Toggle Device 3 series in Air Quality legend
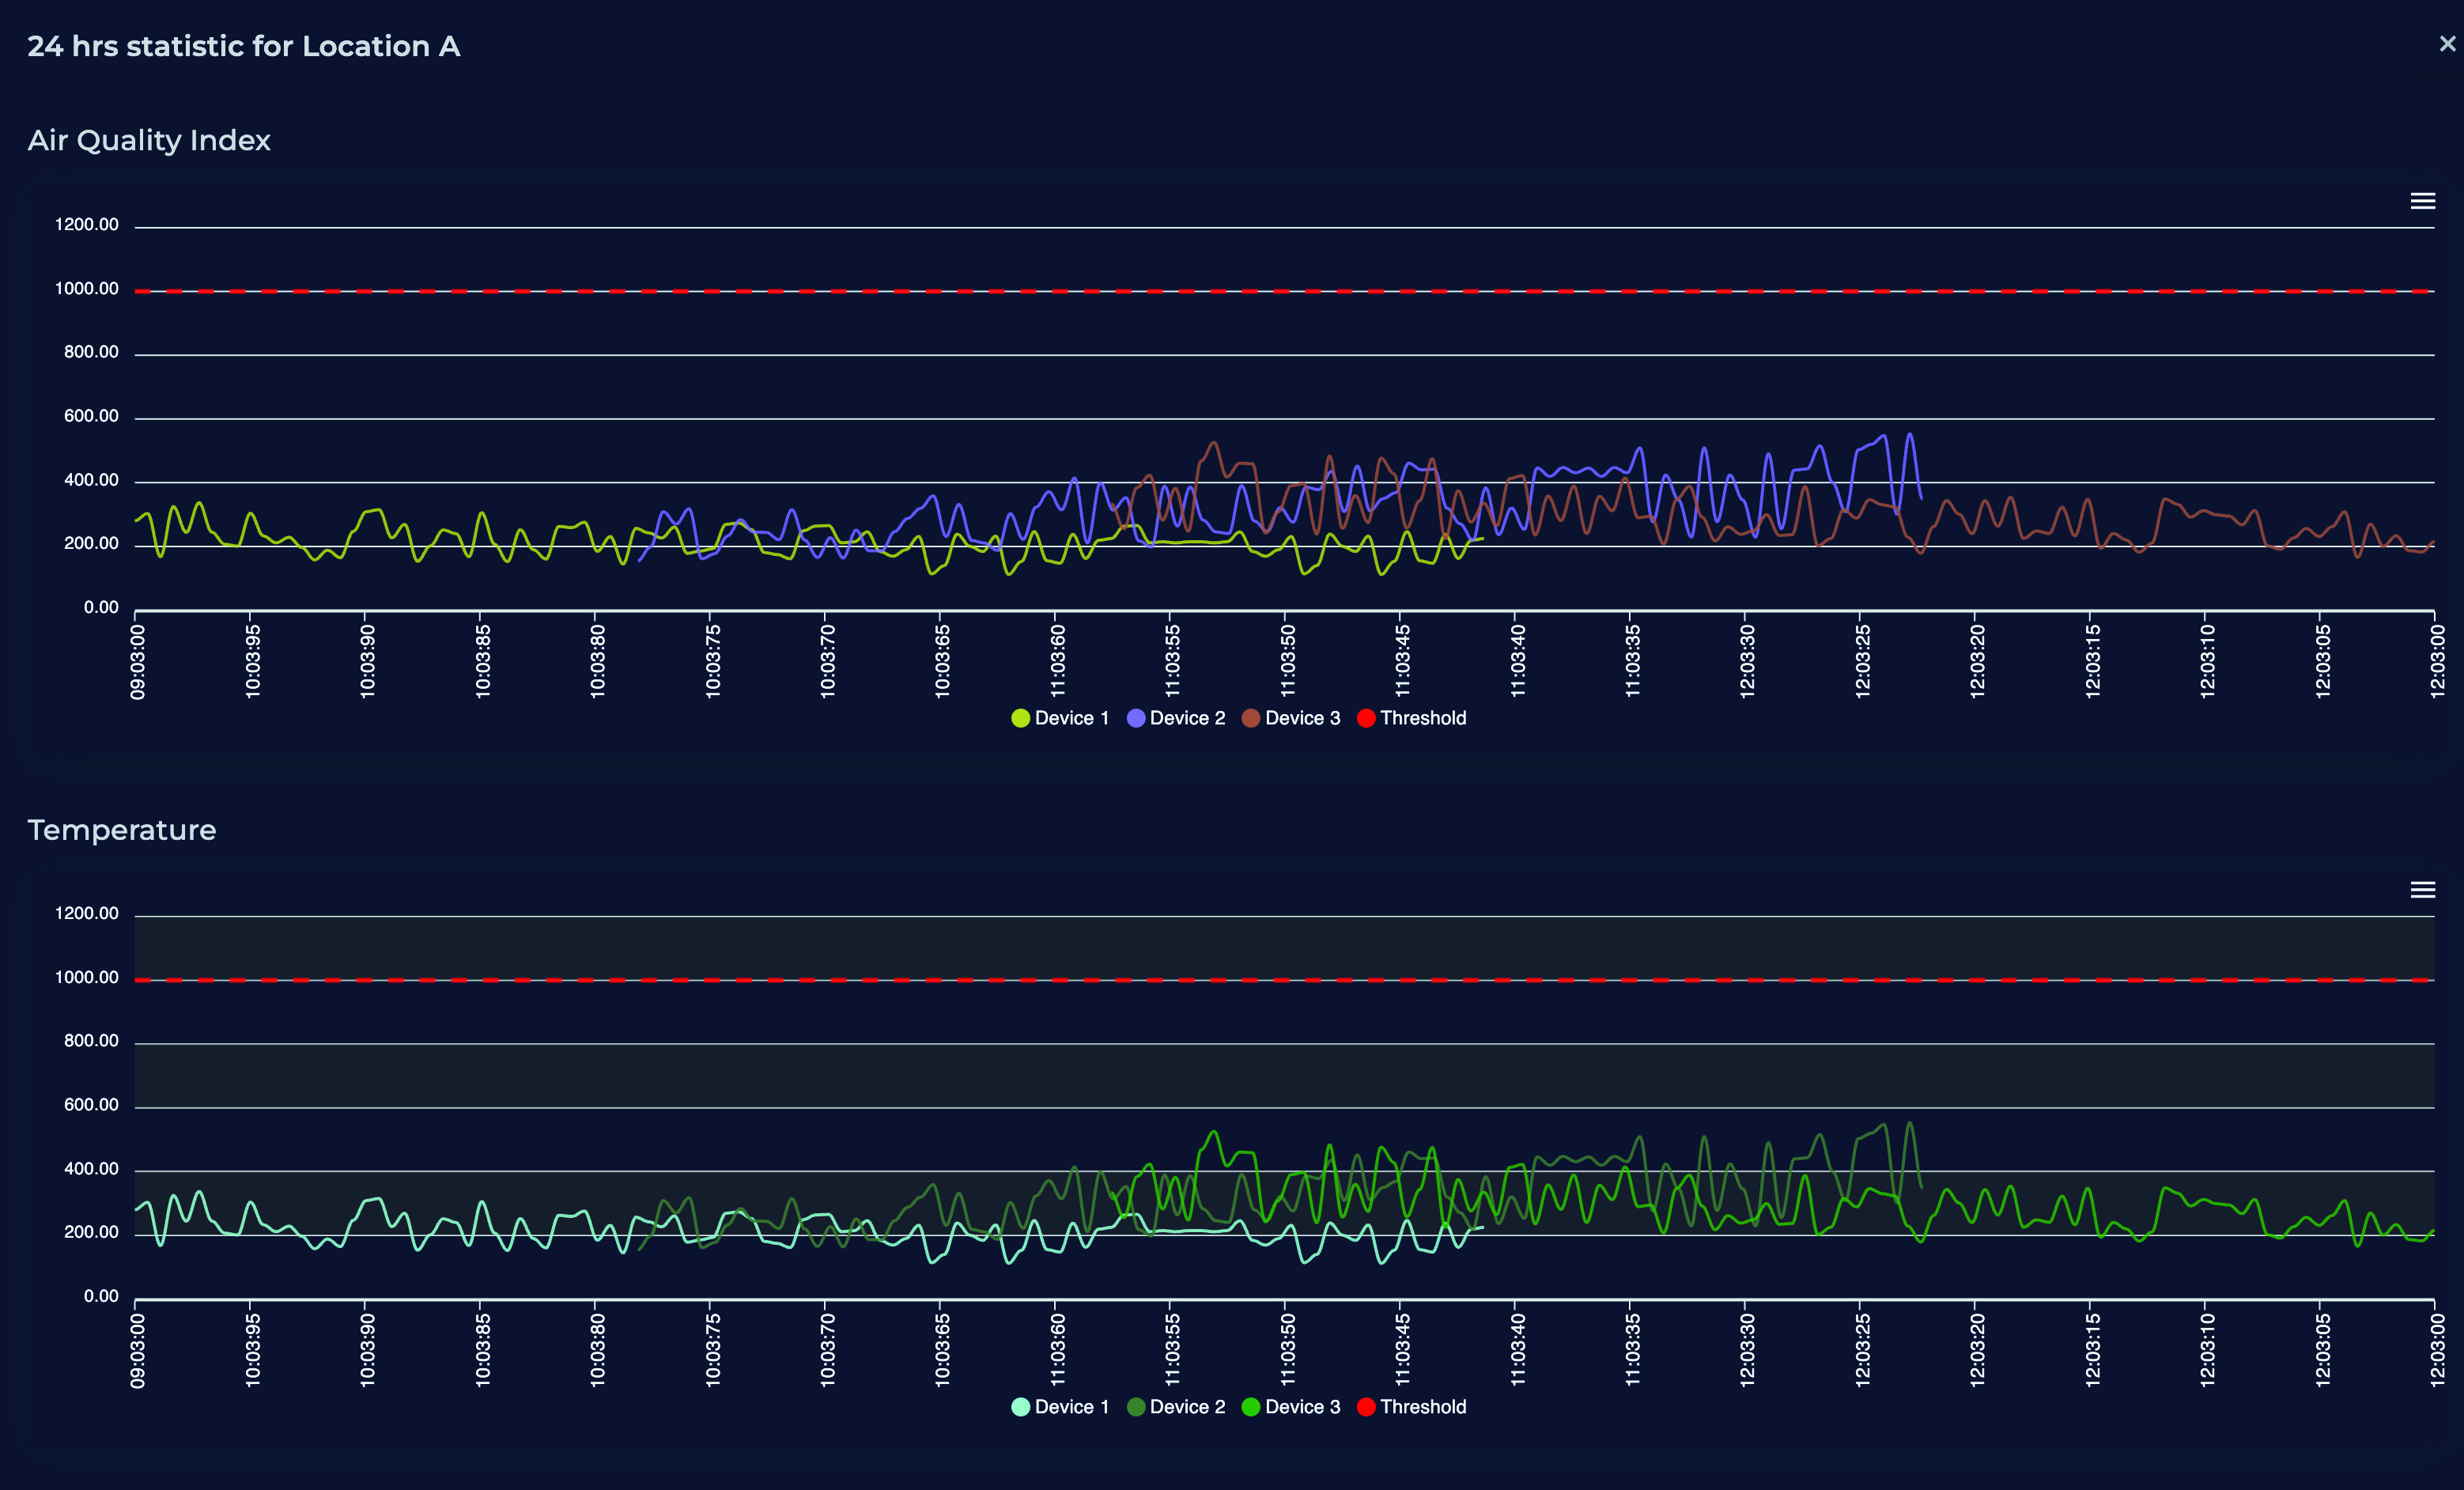Screen dimensions: 2464x1490 1291,718
